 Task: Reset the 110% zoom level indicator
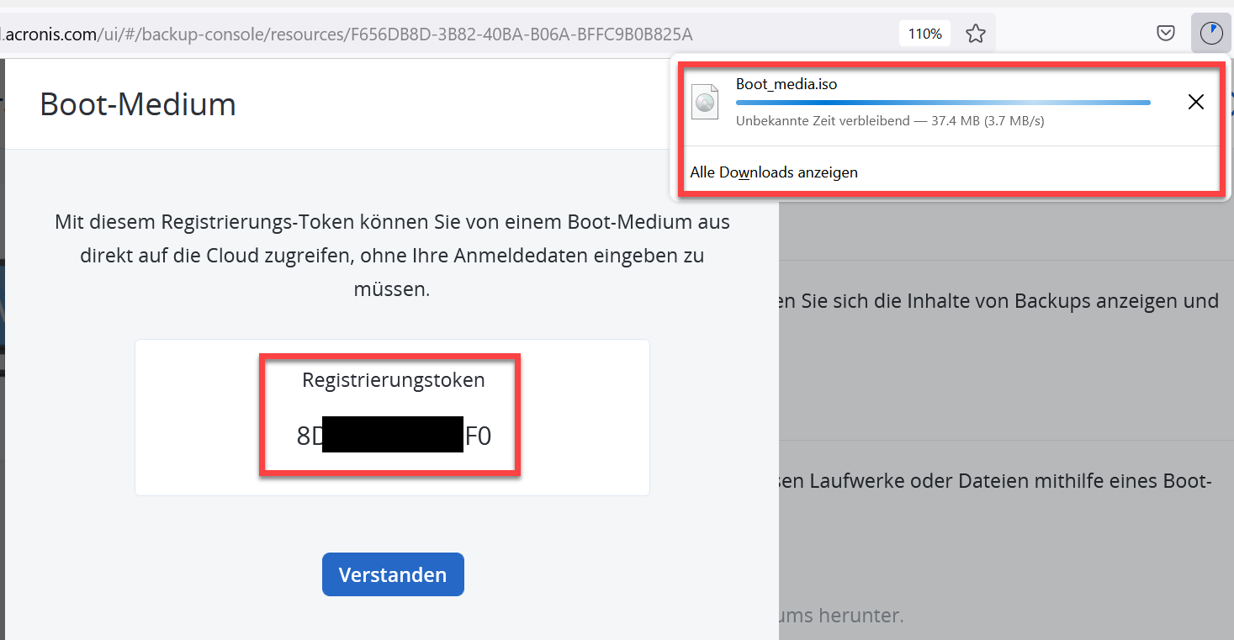pos(924,34)
